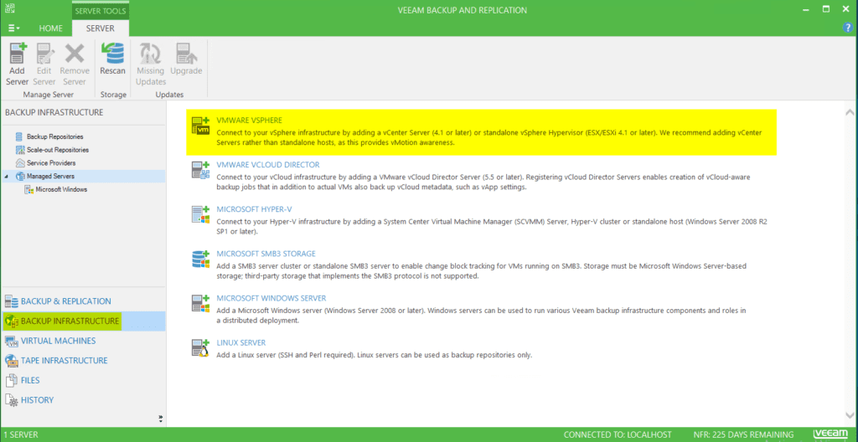The width and height of the screenshot is (858, 442).
Task: Open the MICROSOFT SMB3 STORAGE link
Action: coord(266,254)
